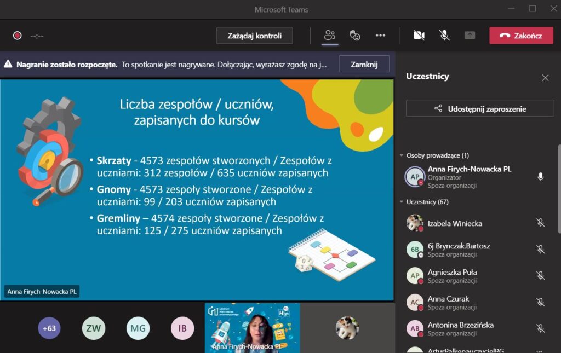Image resolution: width=561 pixels, height=353 pixels.
Task: Open the participants panel icon in toolbar
Action: [329, 36]
